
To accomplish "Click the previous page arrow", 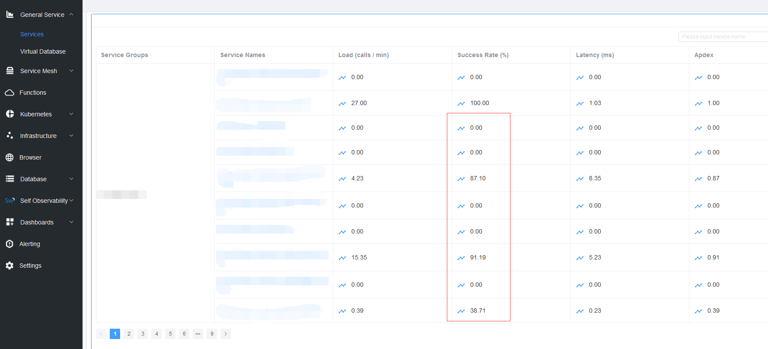I will point(101,334).
